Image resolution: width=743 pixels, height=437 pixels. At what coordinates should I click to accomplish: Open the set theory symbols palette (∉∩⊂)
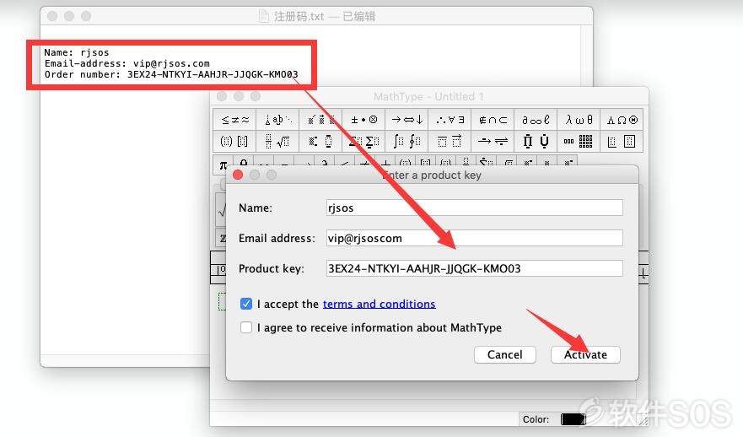tap(493, 120)
